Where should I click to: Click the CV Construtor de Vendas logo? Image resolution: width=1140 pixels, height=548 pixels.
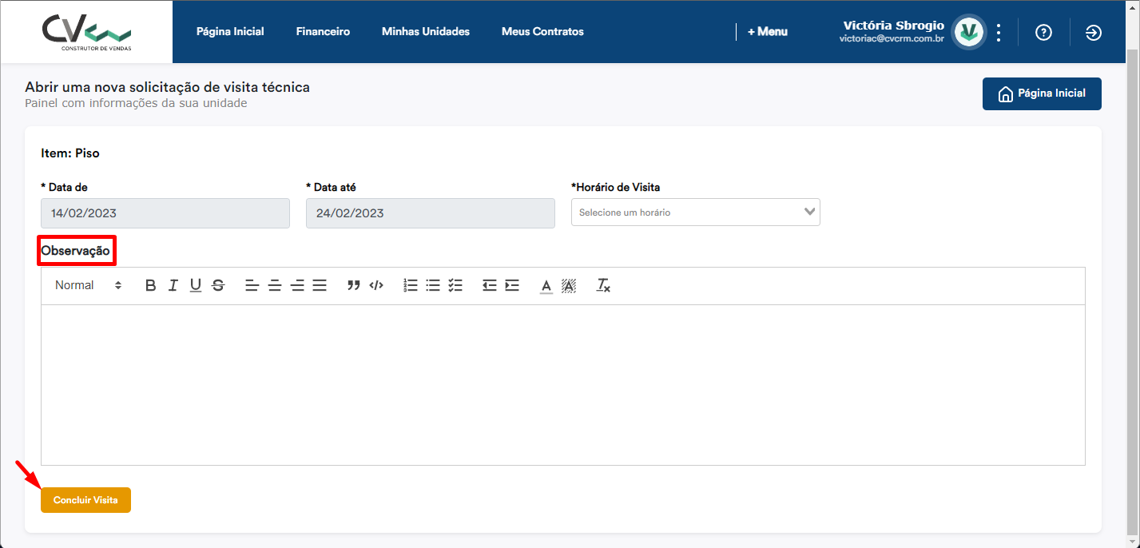pyautogui.click(x=86, y=32)
